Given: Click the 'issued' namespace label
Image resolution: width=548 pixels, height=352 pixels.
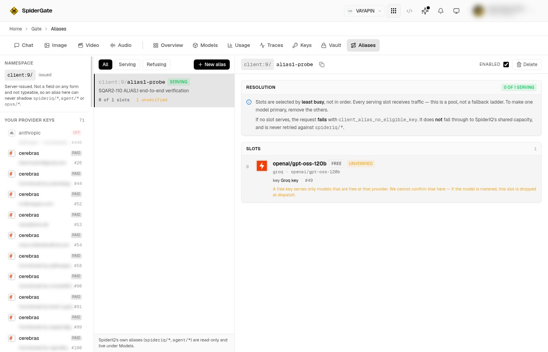Looking at the screenshot, I should pyautogui.click(x=45, y=75).
